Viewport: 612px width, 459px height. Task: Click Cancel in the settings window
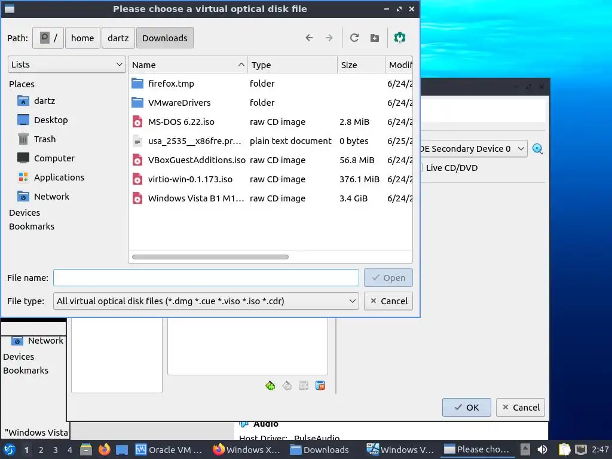coord(521,408)
